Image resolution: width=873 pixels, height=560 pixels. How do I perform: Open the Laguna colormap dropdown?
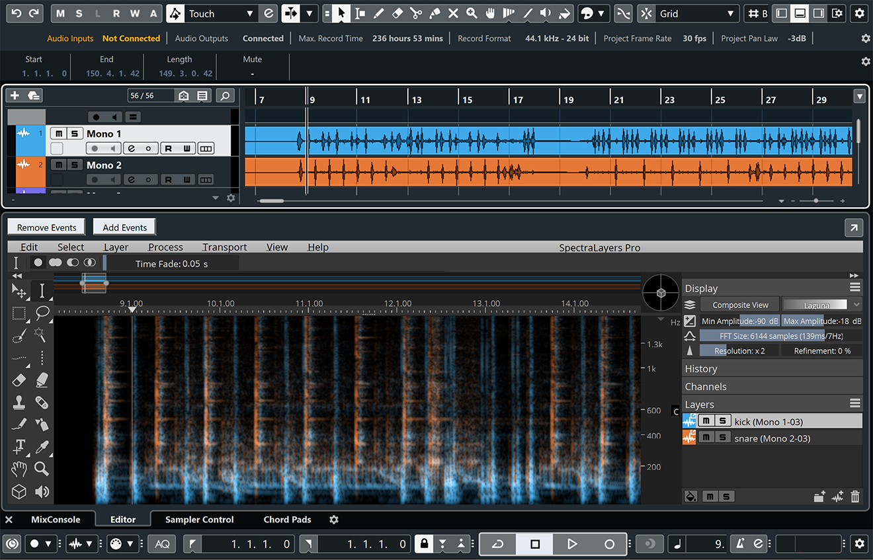click(822, 305)
